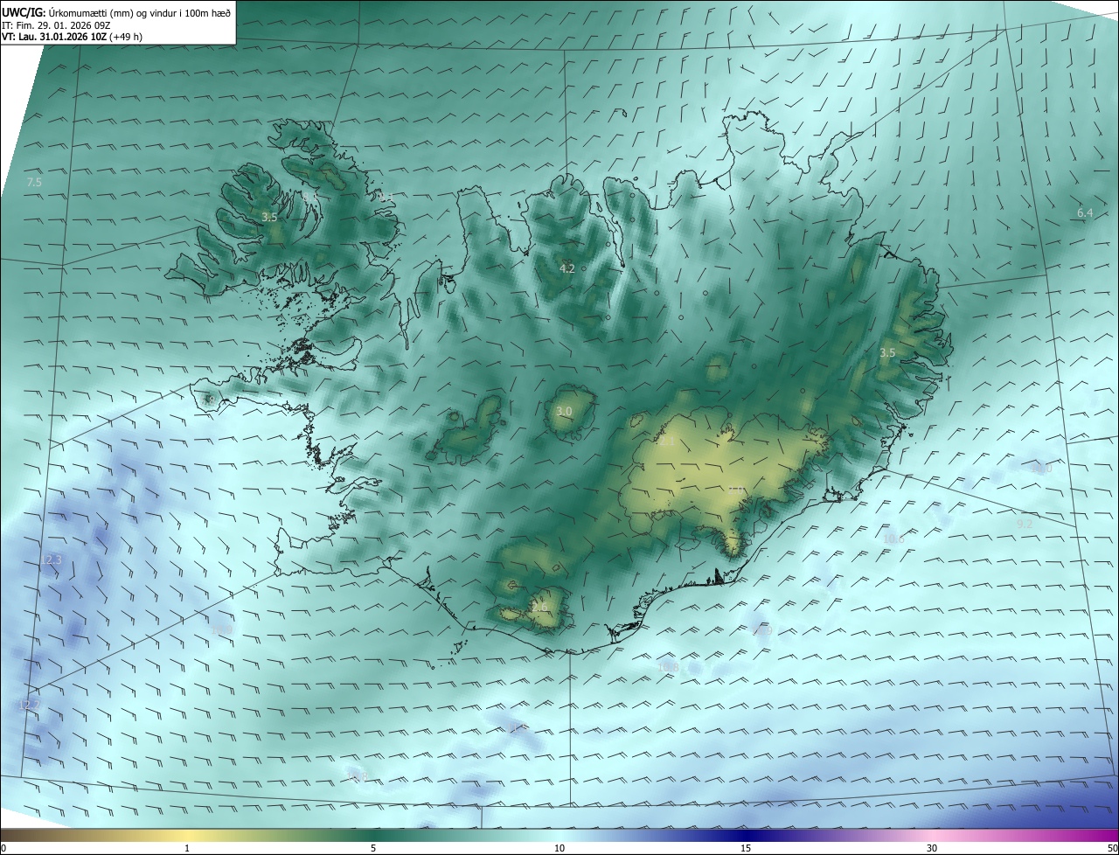Click the 10.6 value label off the southeast coast
This screenshot has width=1119, height=855.
click(893, 539)
